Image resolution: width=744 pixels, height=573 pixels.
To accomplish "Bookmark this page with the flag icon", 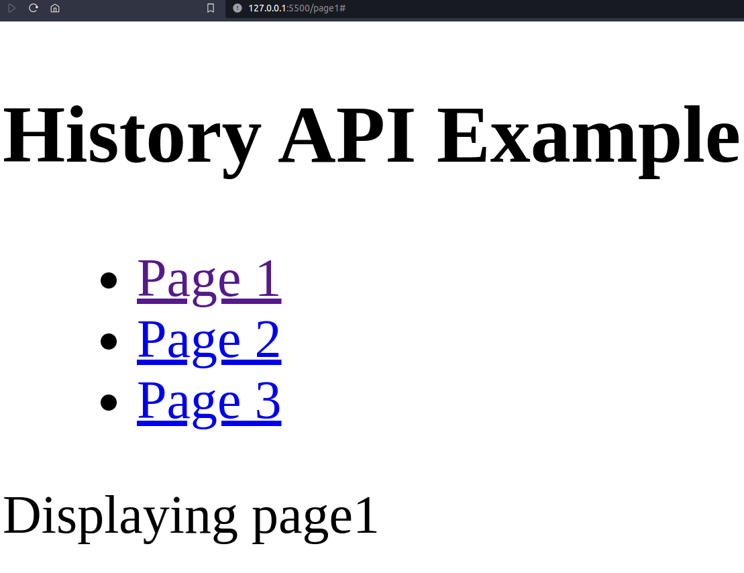I will [210, 9].
